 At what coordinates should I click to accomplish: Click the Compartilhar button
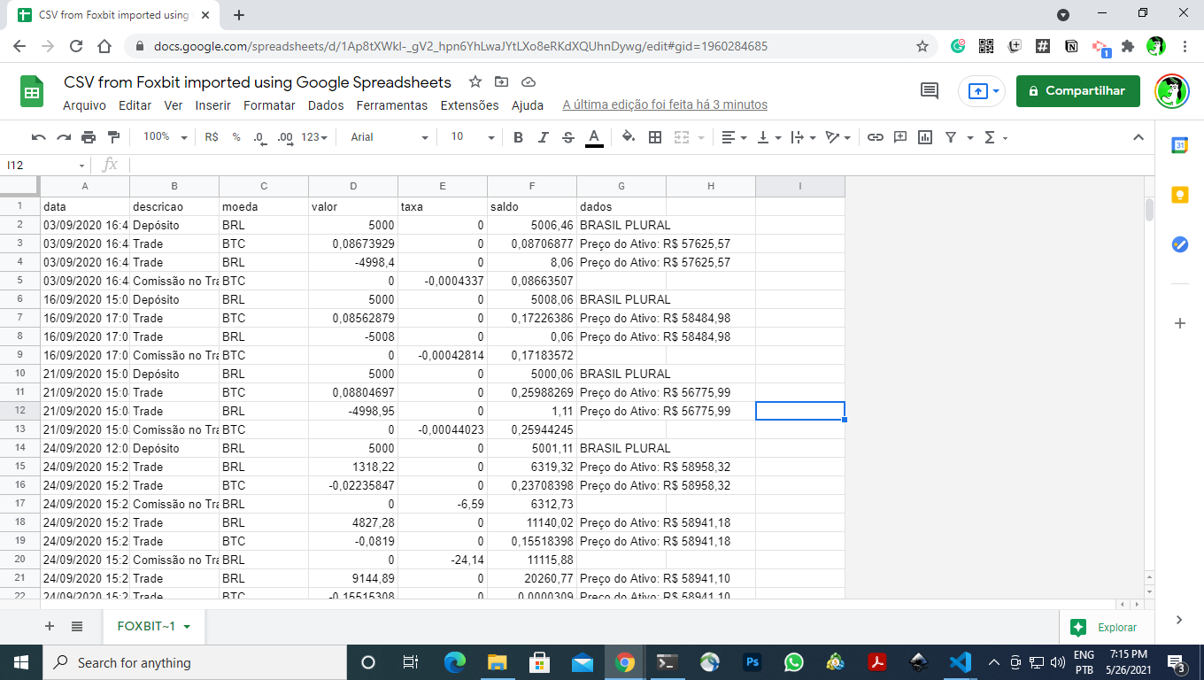coord(1077,90)
